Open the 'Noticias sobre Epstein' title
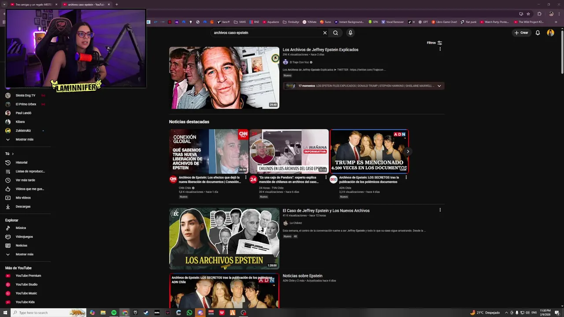The width and height of the screenshot is (564, 317). (302, 276)
